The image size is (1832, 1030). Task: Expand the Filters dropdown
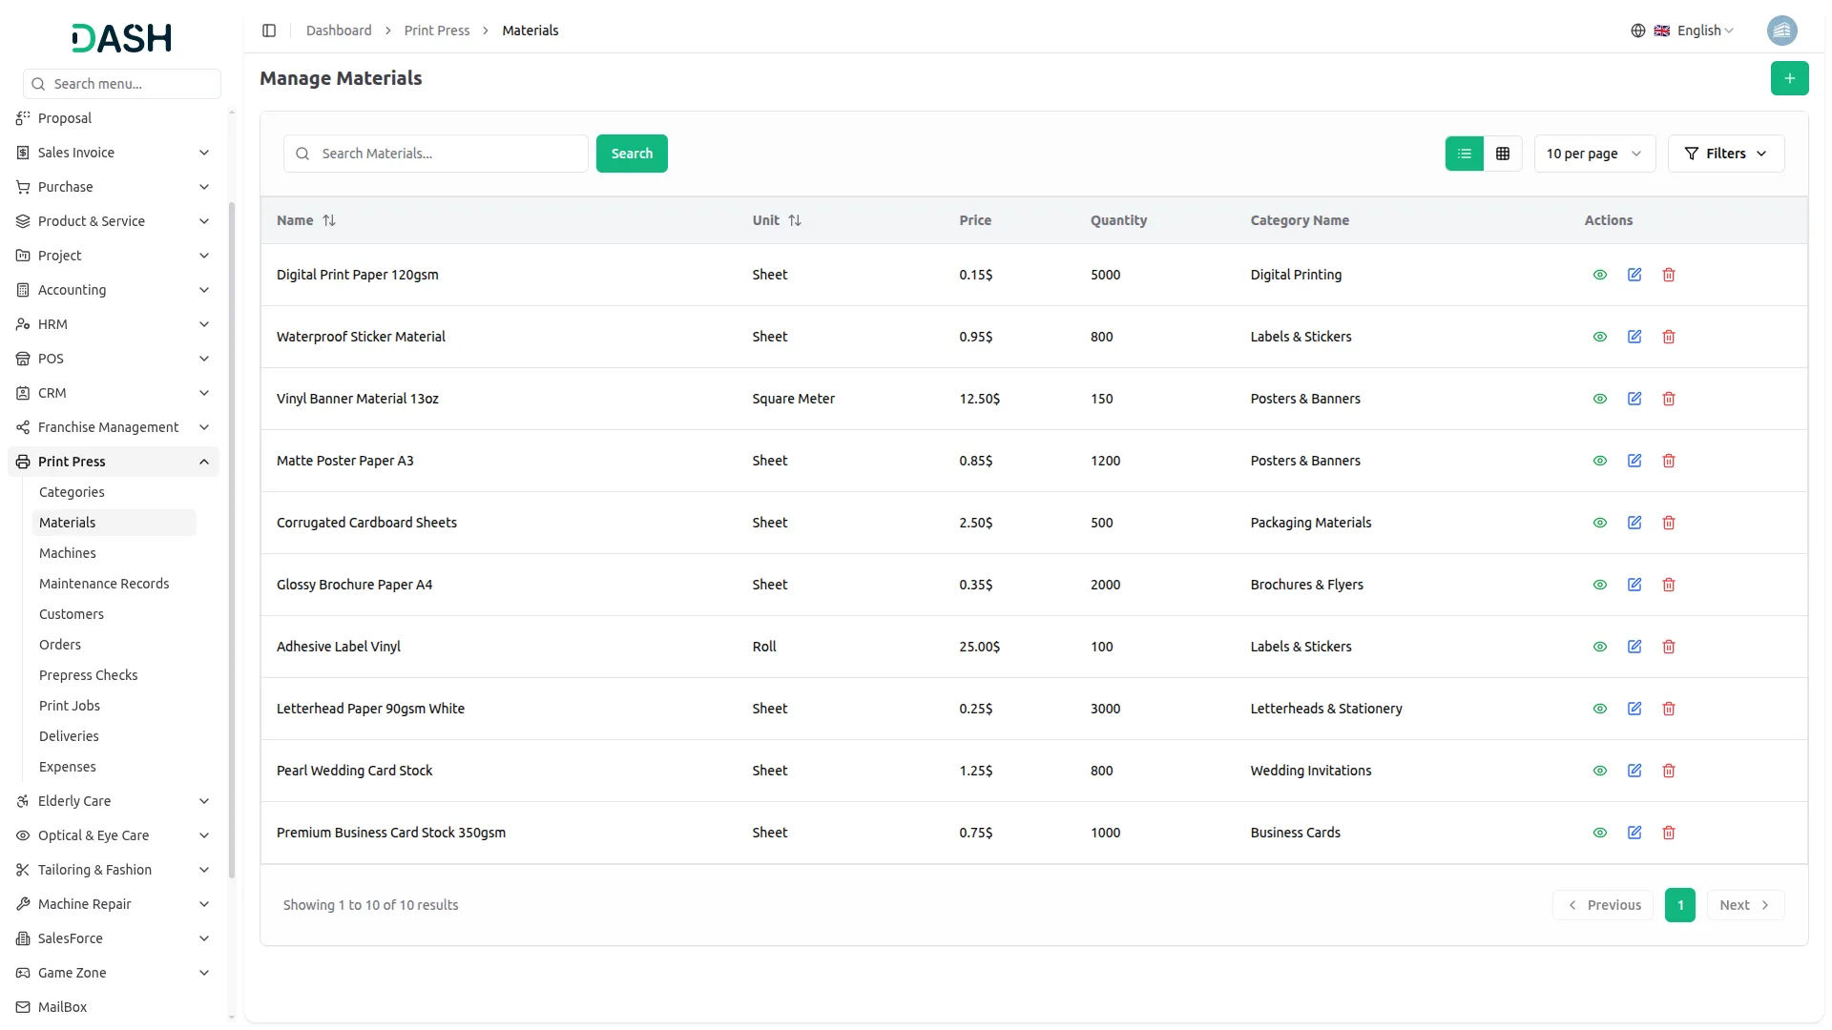(1725, 154)
